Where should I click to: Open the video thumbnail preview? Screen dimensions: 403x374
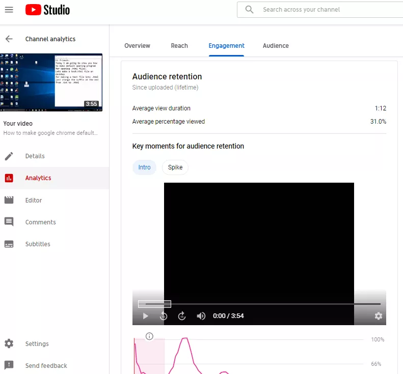[51, 82]
